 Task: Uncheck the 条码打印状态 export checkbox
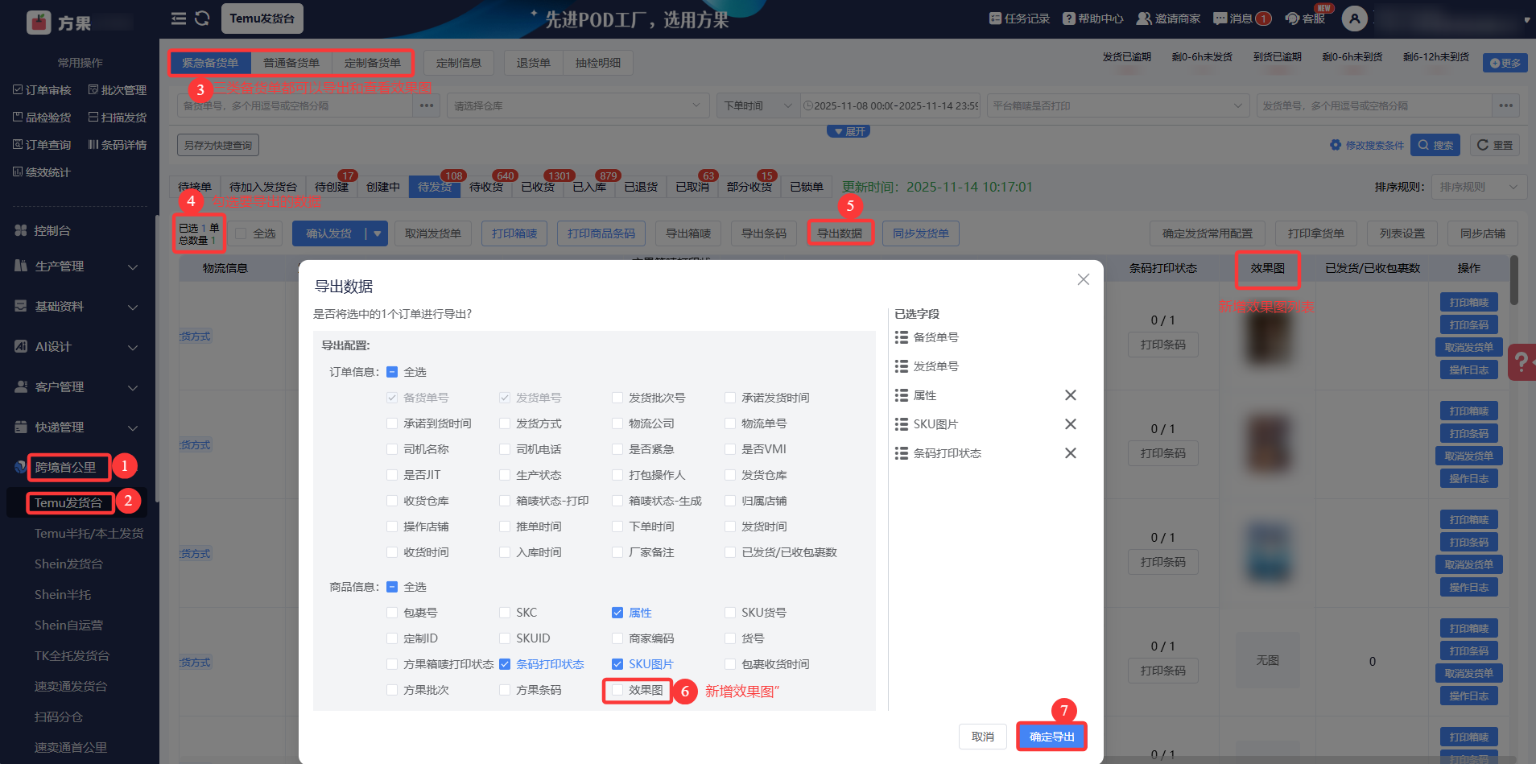(x=505, y=664)
